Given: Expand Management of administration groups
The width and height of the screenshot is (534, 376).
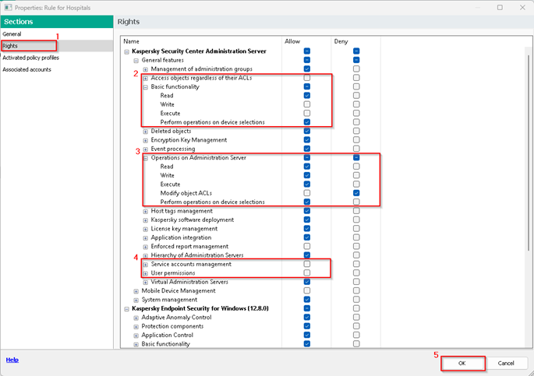Looking at the screenshot, I should point(146,69).
